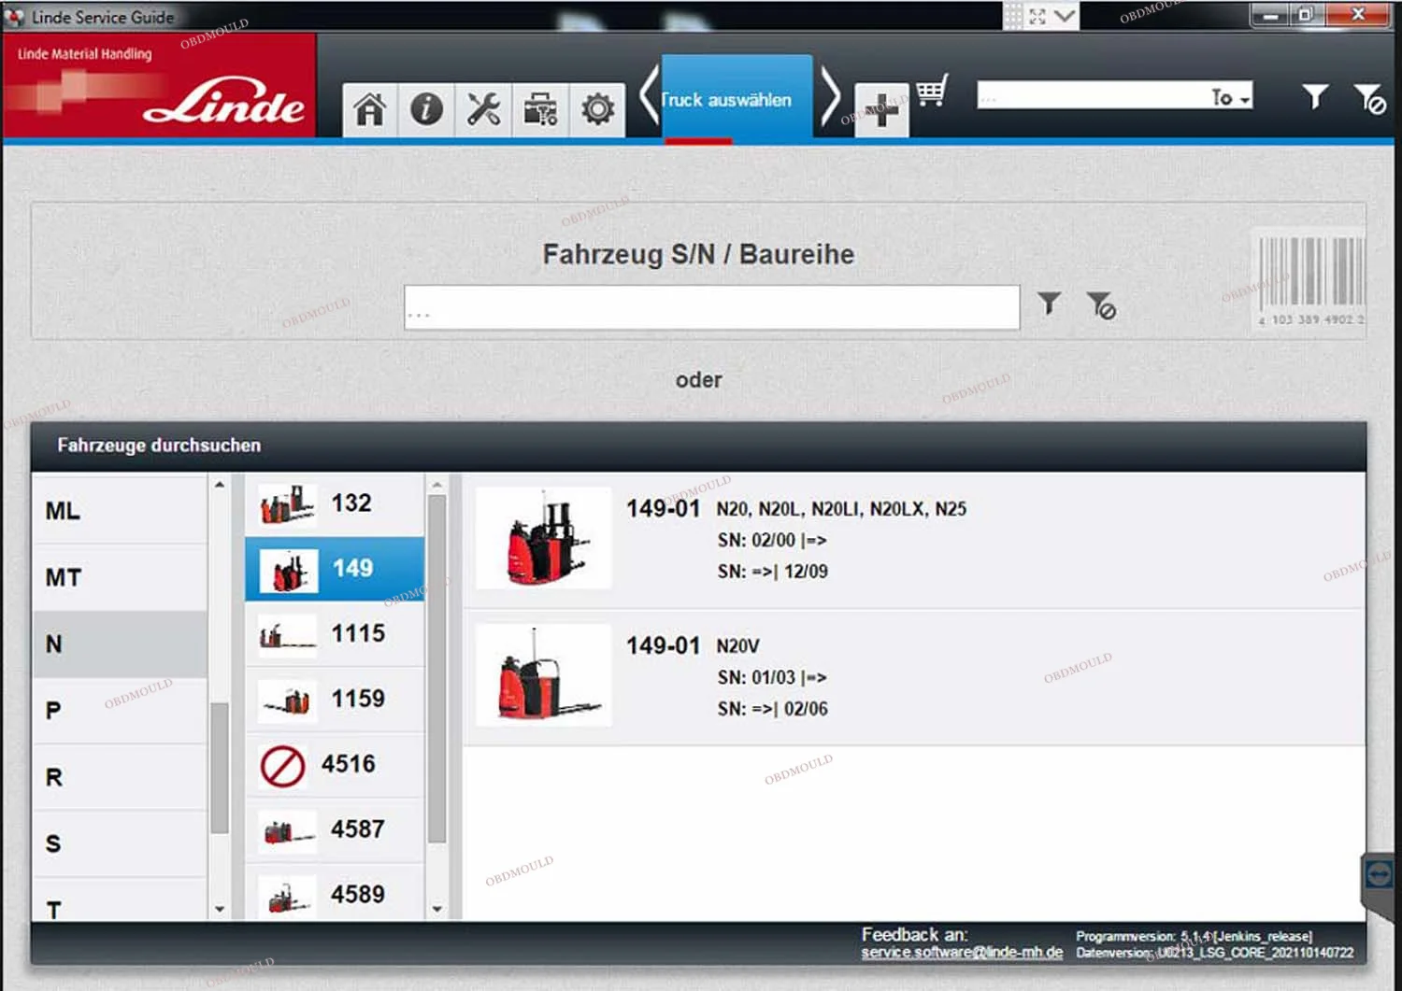This screenshot has height=991, width=1402.
Task: Select the R vehicle category
Action: pyautogui.click(x=120, y=777)
